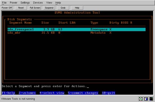Click the Reset toolbar button

[21, 8]
